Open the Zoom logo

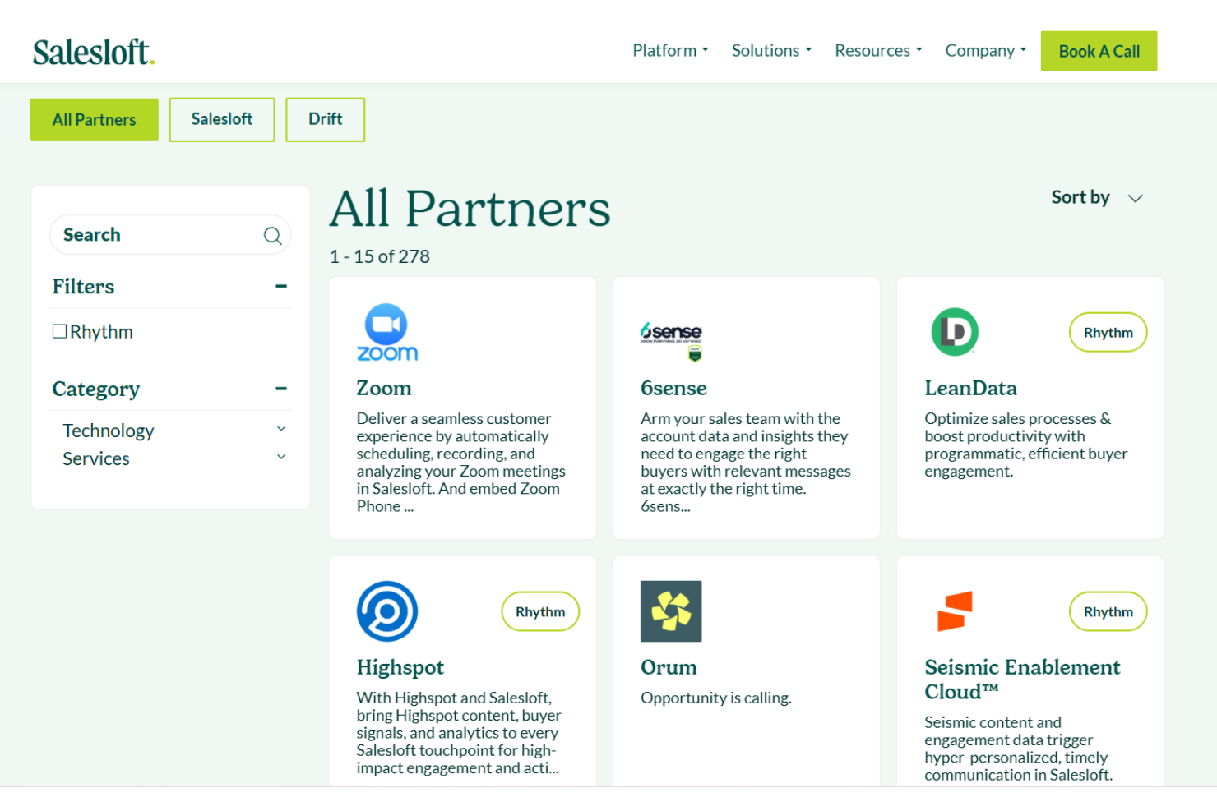pyautogui.click(x=387, y=333)
